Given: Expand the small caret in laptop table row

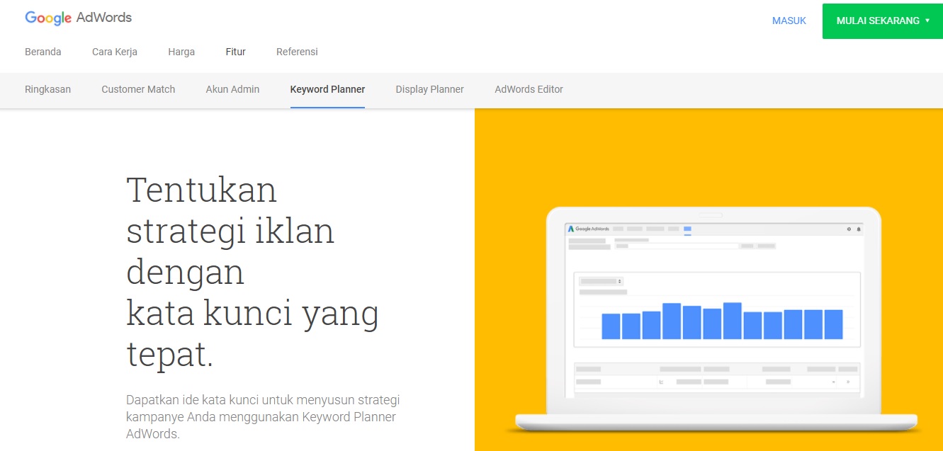Looking at the screenshot, I should (x=833, y=382).
